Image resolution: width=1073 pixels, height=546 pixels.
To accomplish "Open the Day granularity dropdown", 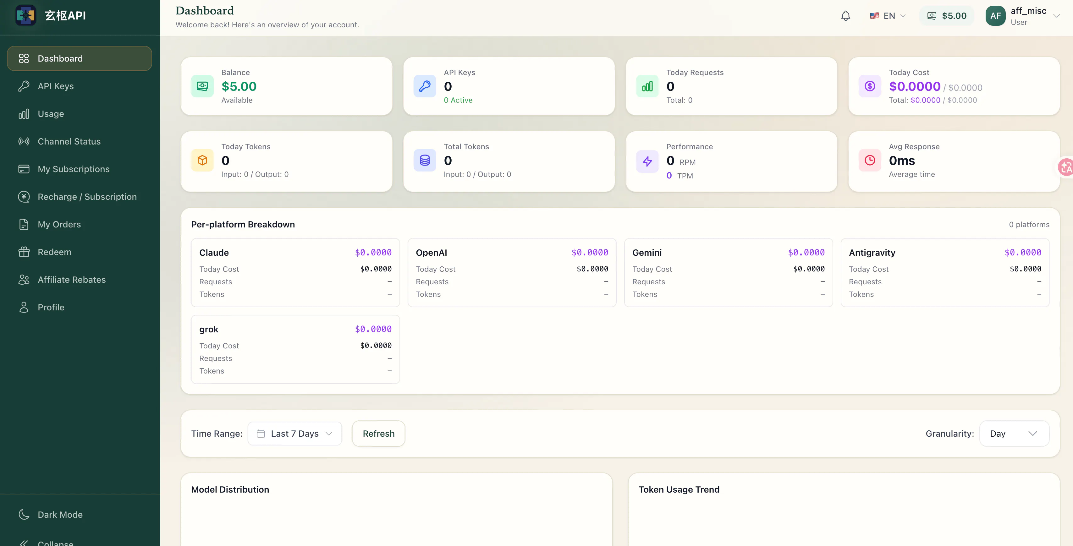I will tap(1014, 434).
